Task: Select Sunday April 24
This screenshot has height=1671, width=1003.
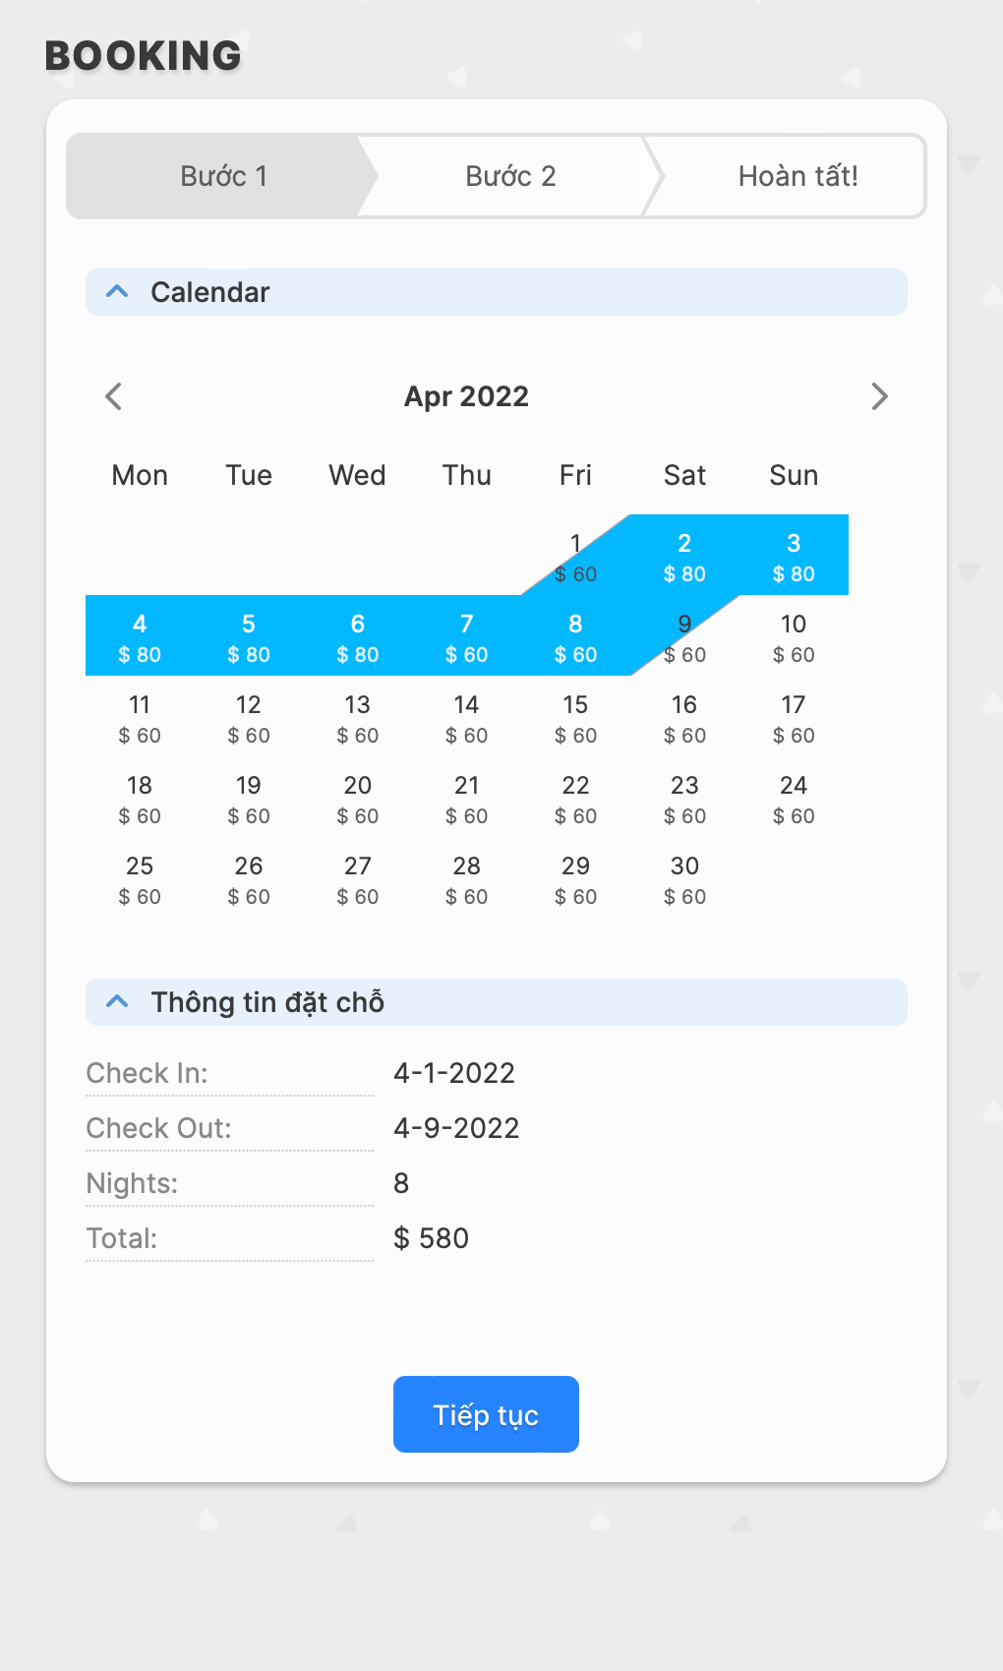Action: coord(794,798)
